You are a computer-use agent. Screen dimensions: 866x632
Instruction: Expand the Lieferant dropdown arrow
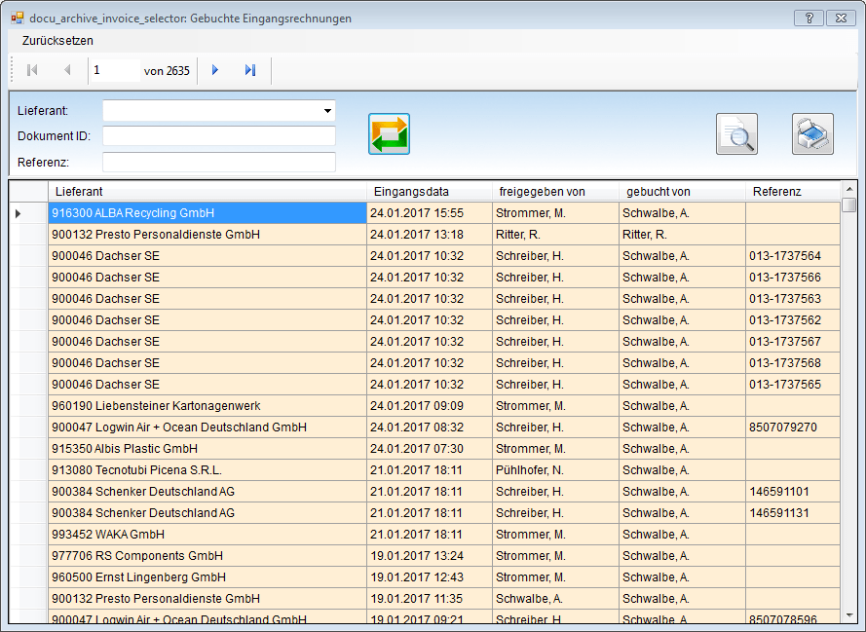click(x=327, y=110)
